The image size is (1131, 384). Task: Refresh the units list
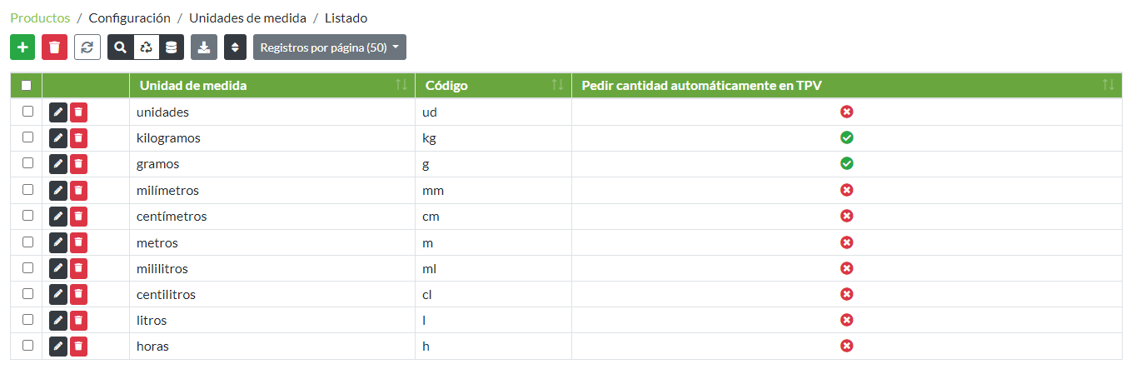[x=87, y=47]
